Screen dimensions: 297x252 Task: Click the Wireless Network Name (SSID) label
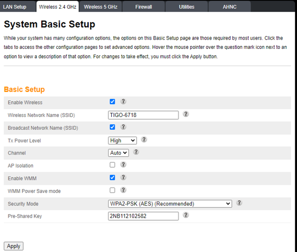pos(41,115)
